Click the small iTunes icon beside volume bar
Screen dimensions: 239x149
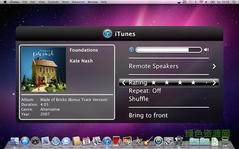coord(131,50)
